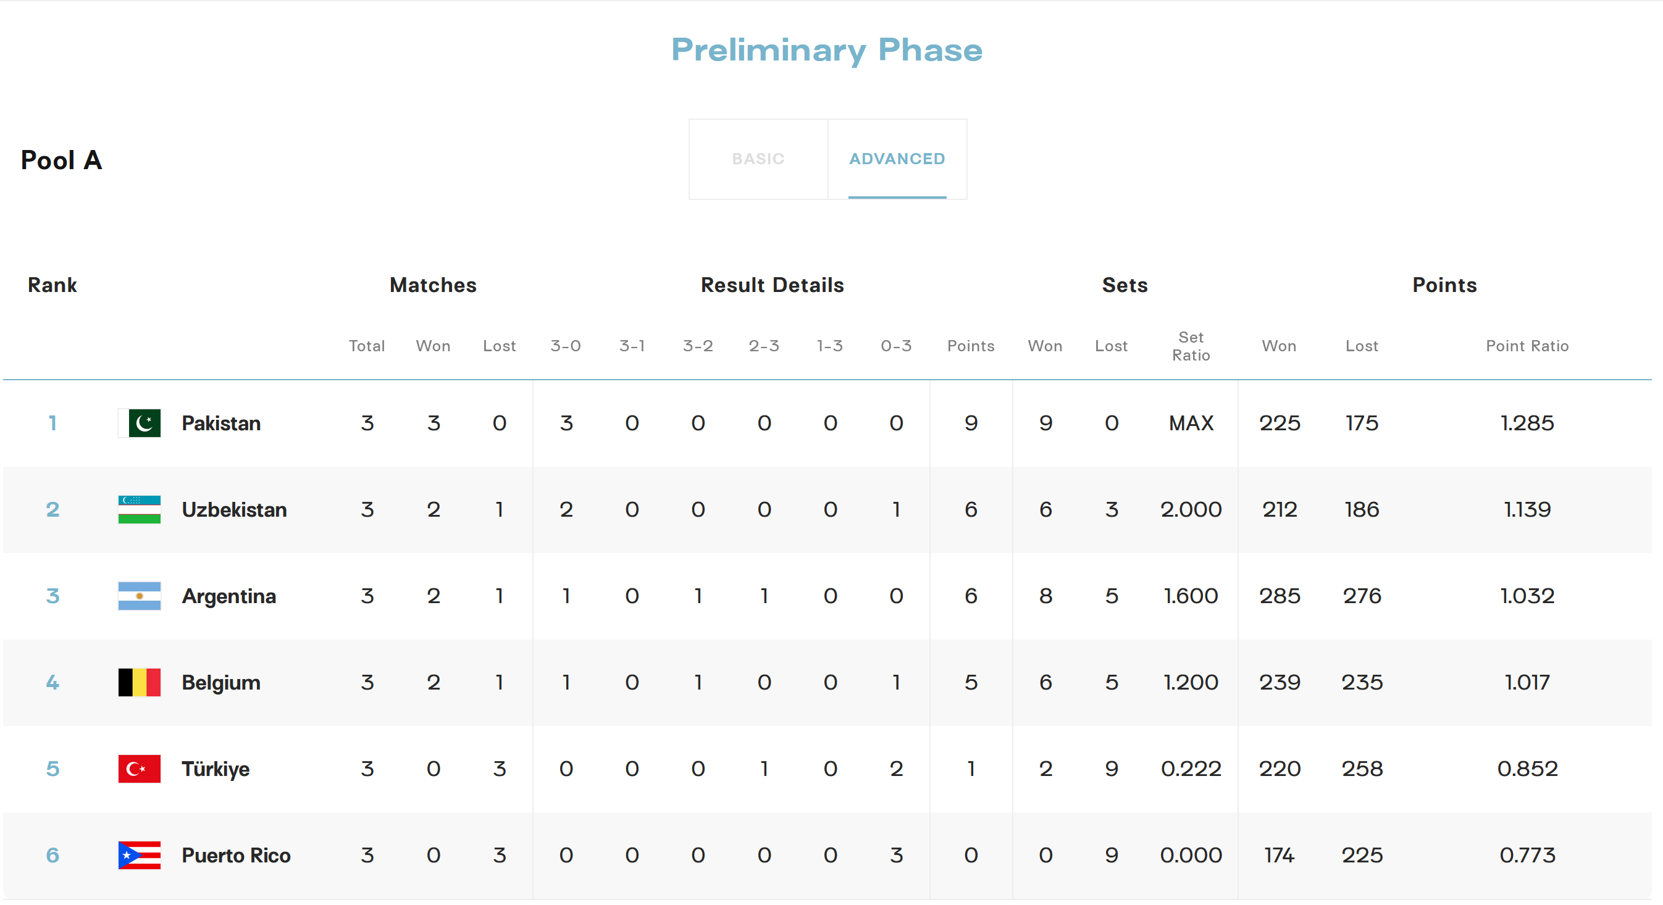The image size is (1663, 905).
Task: Click the Türkiye team name
Action: (x=216, y=769)
